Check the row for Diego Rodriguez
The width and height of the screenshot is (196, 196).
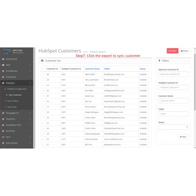tap(43, 112)
